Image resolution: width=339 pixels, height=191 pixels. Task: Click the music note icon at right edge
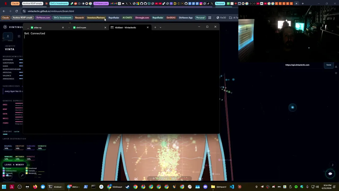click(x=333, y=165)
